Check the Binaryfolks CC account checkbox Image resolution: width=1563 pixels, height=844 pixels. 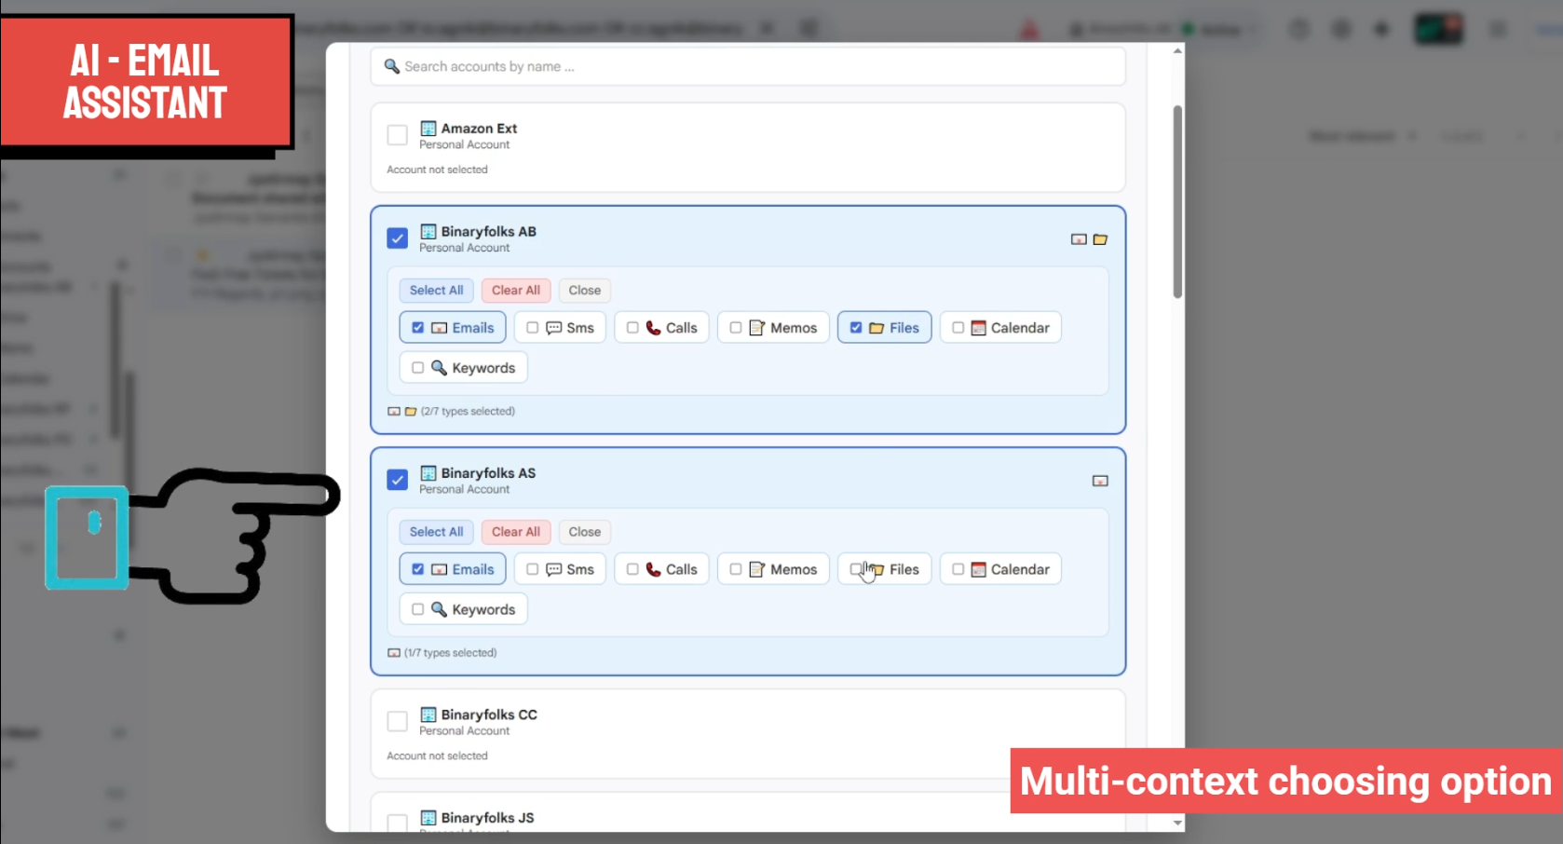pyautogui.click(x=398, y=721)
